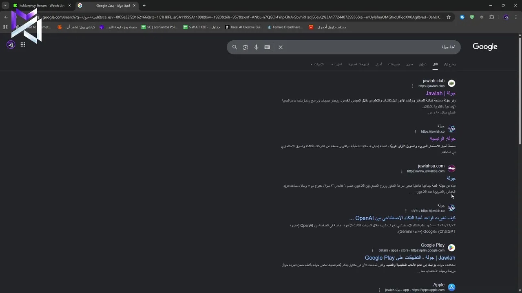Open the Chrome profile avatar
Image resolution: width=522 pixels, height=293 pixels.
(x=506, y=17)
